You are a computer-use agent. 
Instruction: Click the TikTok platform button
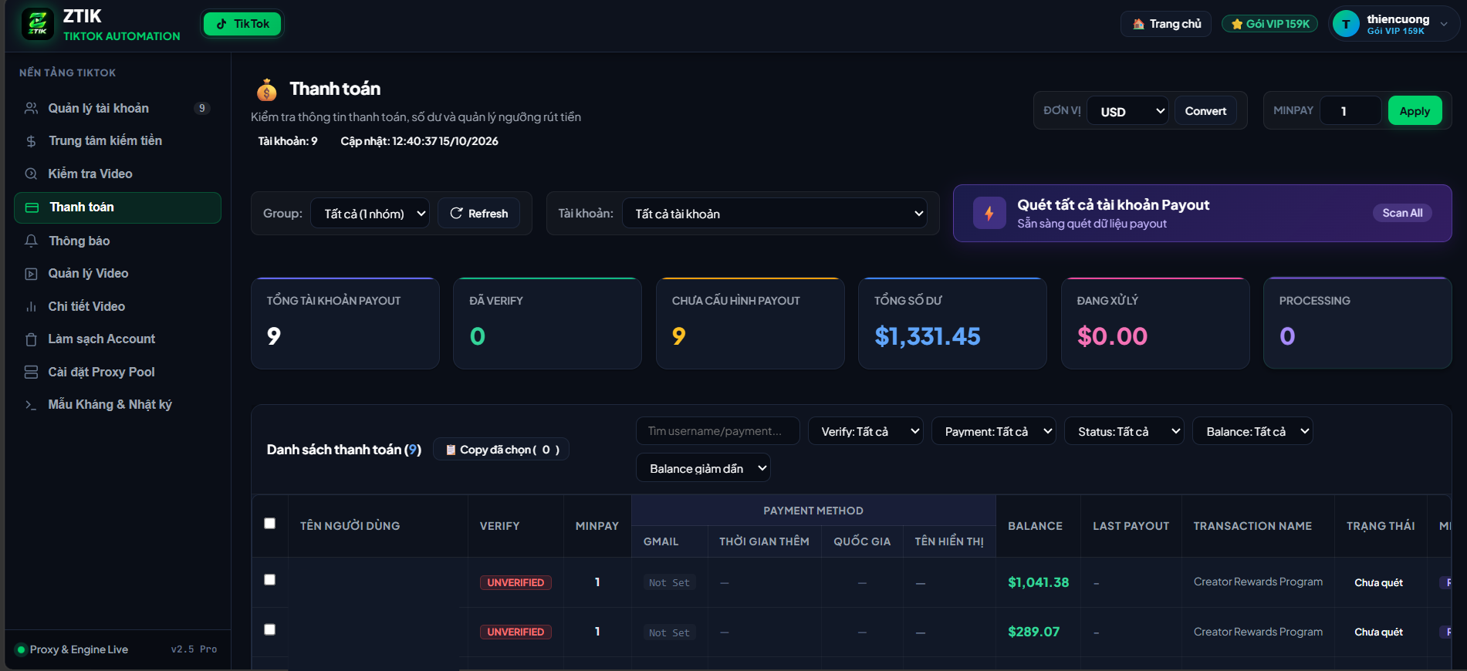[242, 24]
